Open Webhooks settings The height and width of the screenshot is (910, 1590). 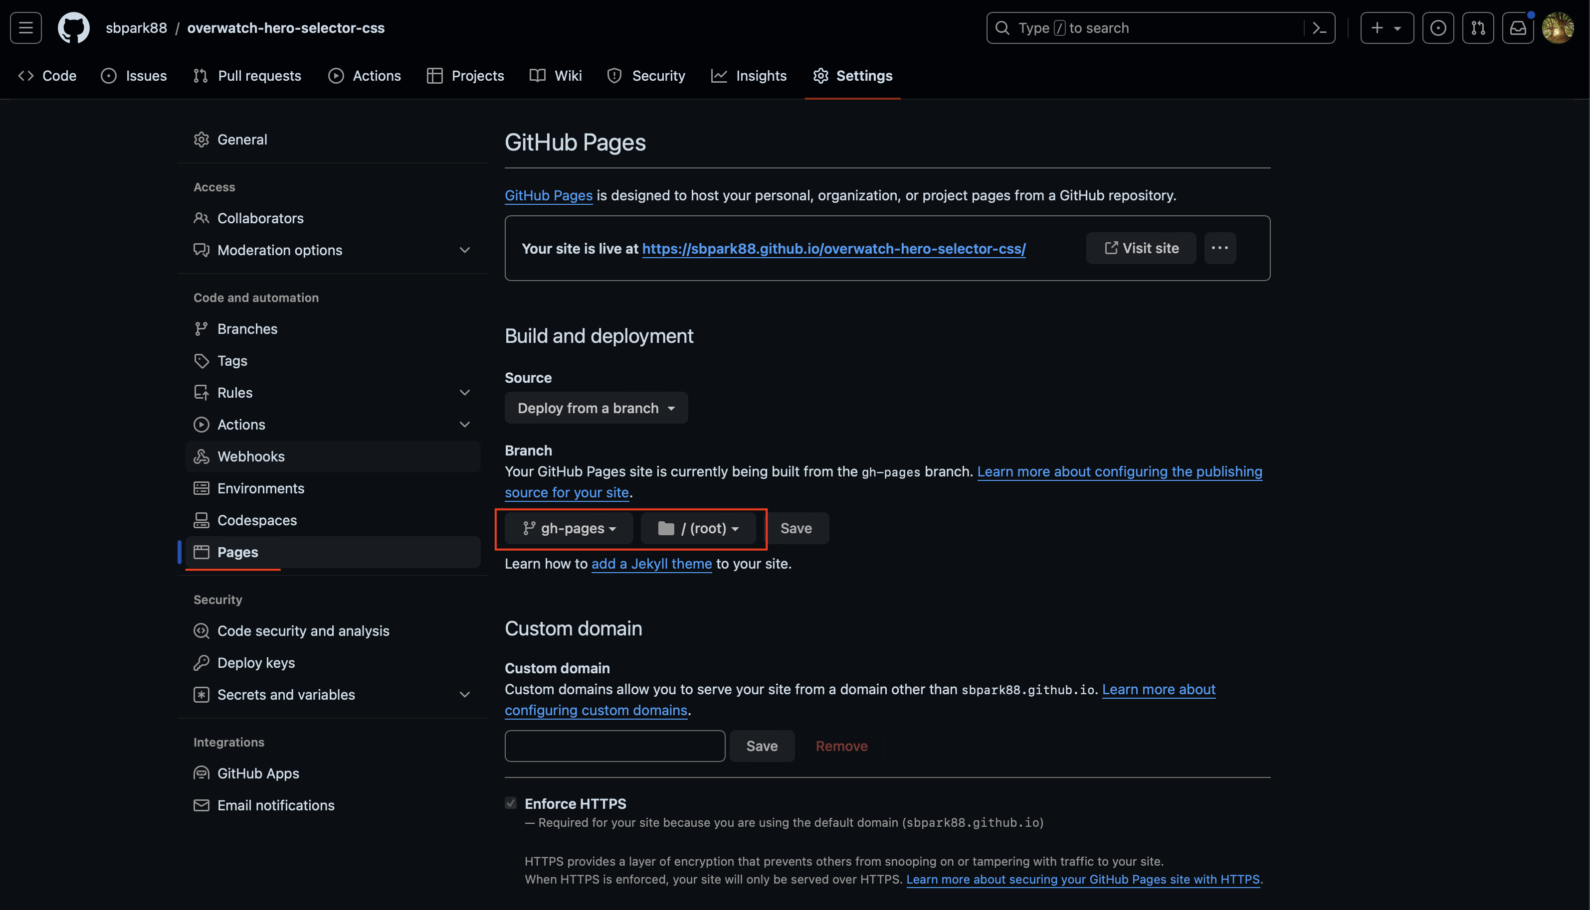point(333,456)
